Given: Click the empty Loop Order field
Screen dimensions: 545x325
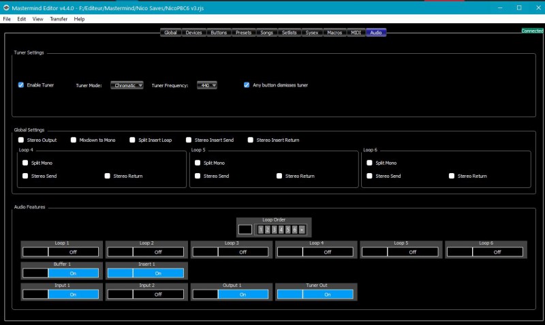Looking at the screenshot, I should click(x=245, y=230).
